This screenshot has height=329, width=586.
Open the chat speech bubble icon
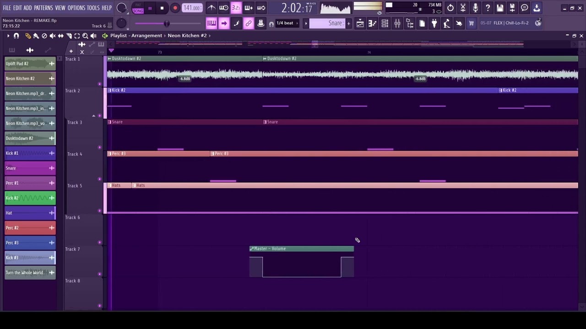(x=525, y=8)
